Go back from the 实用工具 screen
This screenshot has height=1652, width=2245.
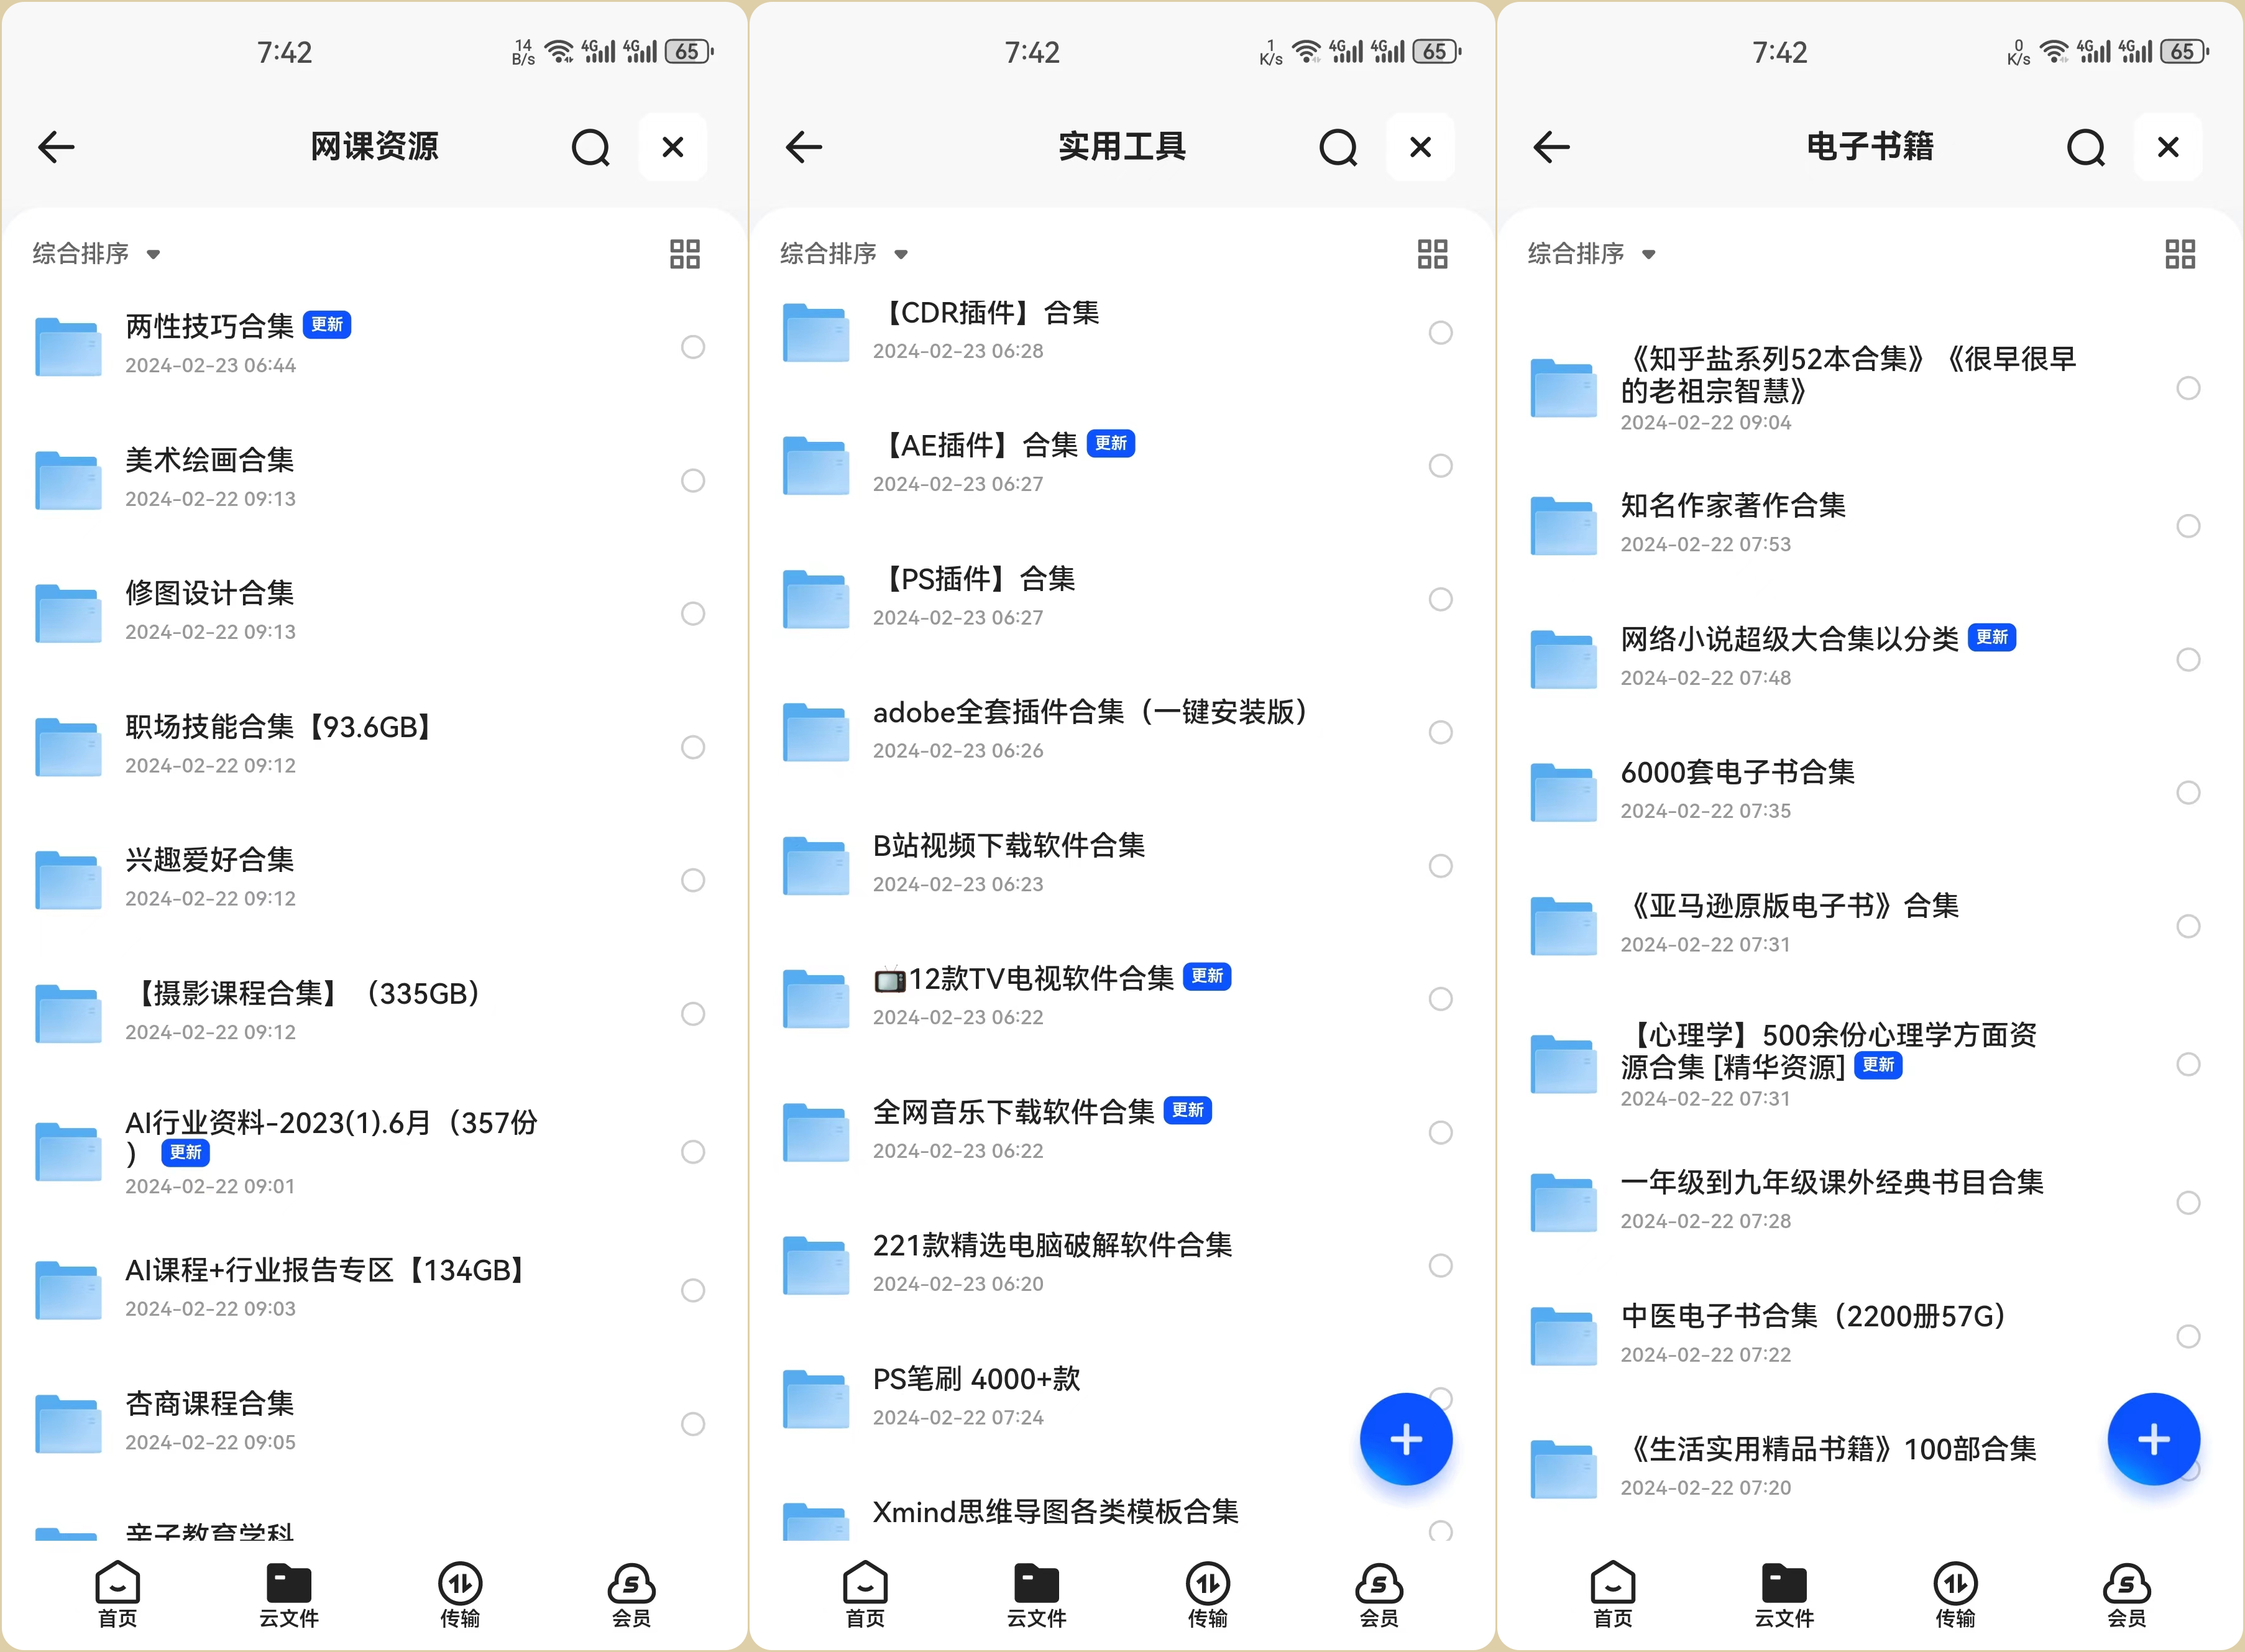point(804,147)
